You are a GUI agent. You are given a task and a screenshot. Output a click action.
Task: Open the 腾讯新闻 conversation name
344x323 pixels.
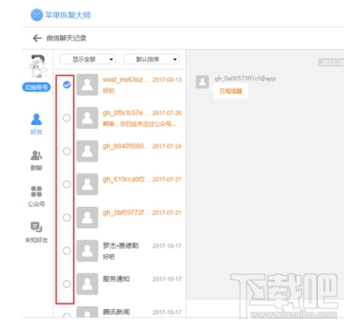tap(116, 312)
